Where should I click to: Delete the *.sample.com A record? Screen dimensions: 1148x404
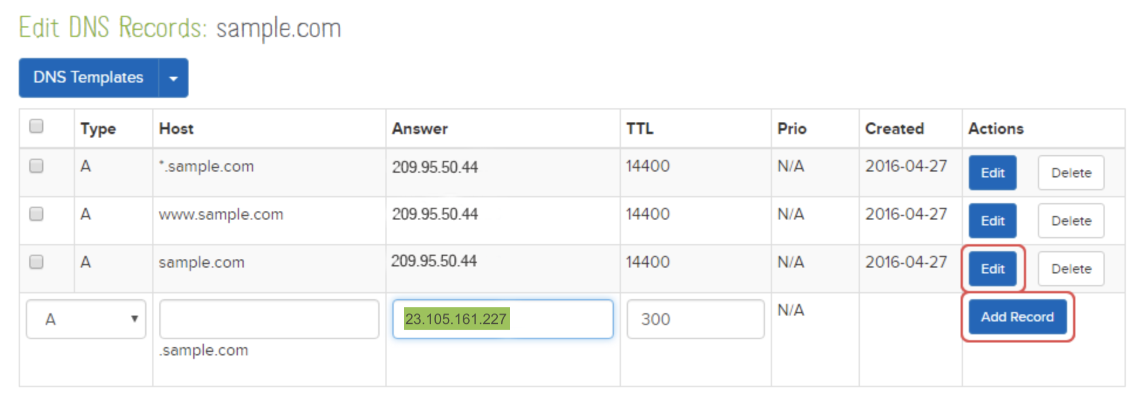tap(1071, 173)
